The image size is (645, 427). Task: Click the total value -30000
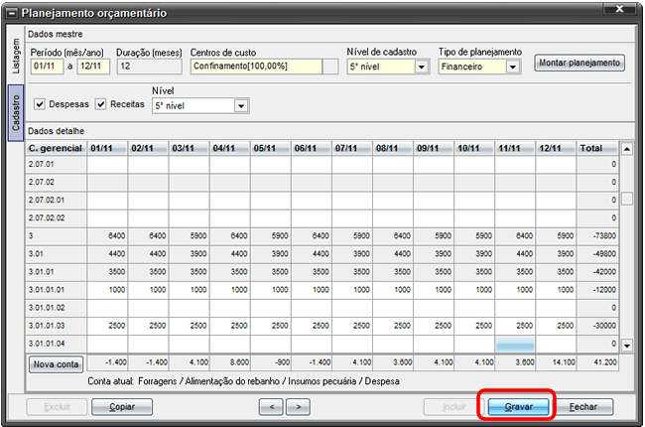pyautogui.click(x=604, y=326)
